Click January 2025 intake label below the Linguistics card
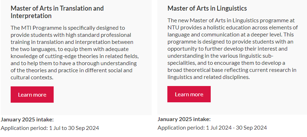This screenshot has height=137, width=307. coord(184,119)
